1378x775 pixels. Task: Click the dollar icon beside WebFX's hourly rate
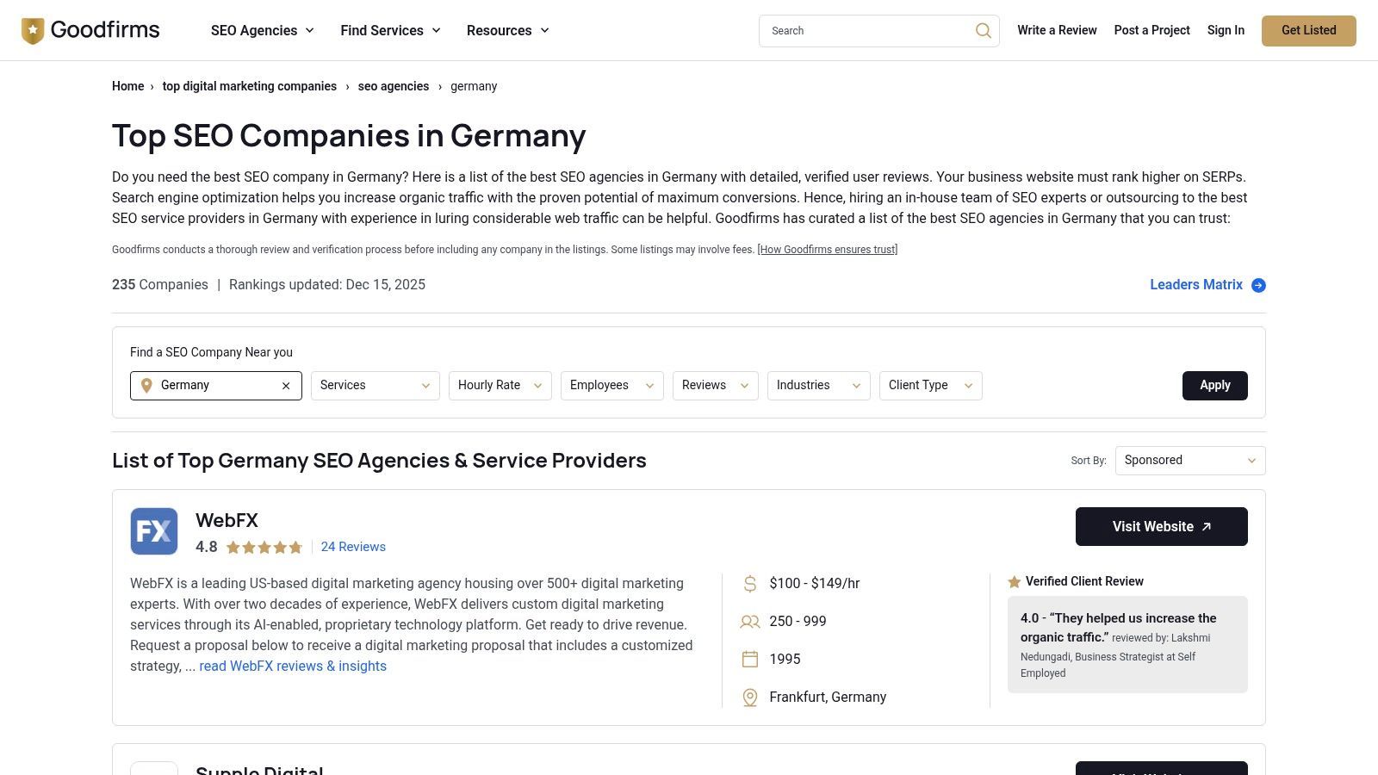click(x=748, y=583)
